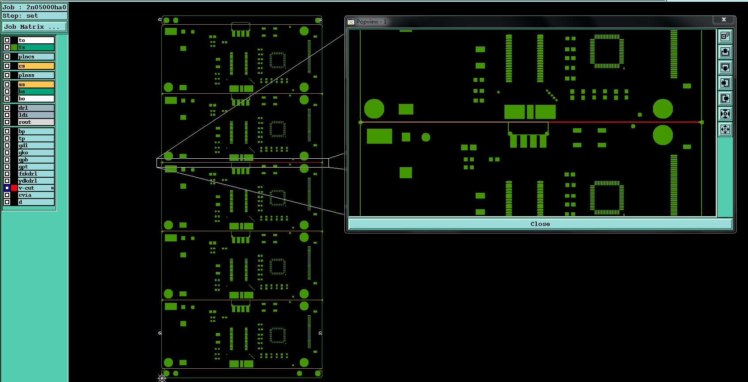The image size is (748, 382).
Task: Select the plncs layer name
Action: 36,57
